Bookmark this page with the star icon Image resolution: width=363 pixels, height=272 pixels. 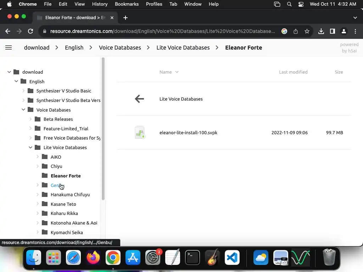tap(307, 31)
